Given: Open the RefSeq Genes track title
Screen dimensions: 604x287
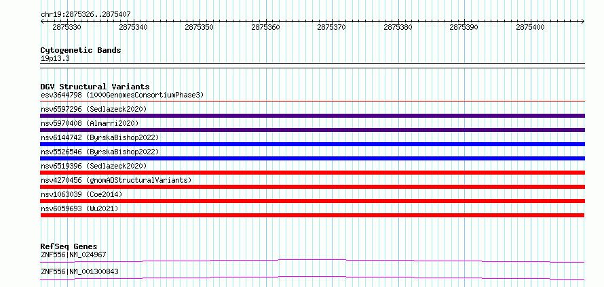Looking at the screenshot, I should [69, 246].
